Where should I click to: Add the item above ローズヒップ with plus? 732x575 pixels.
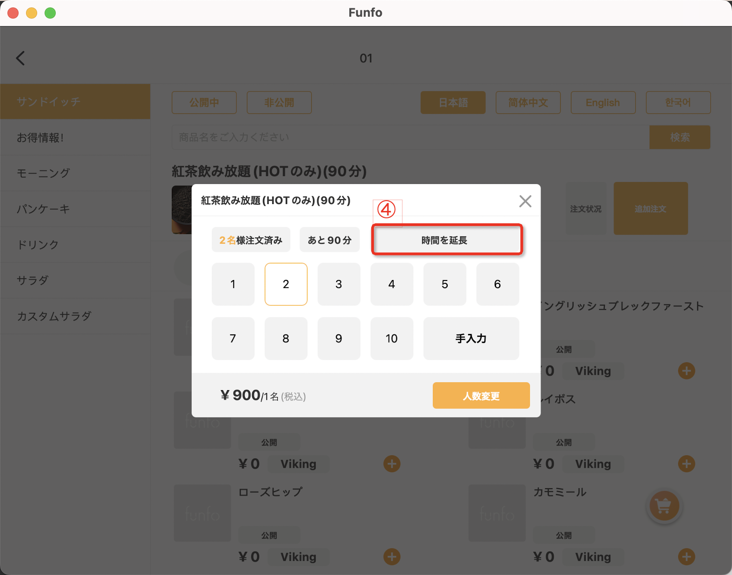coord(392,464)
